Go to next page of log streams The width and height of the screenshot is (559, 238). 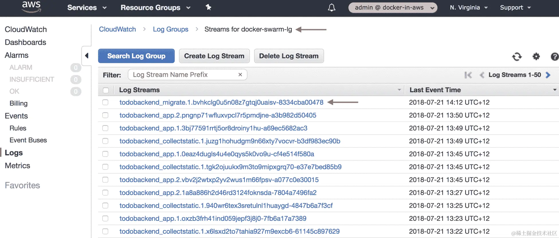(548, 75)
